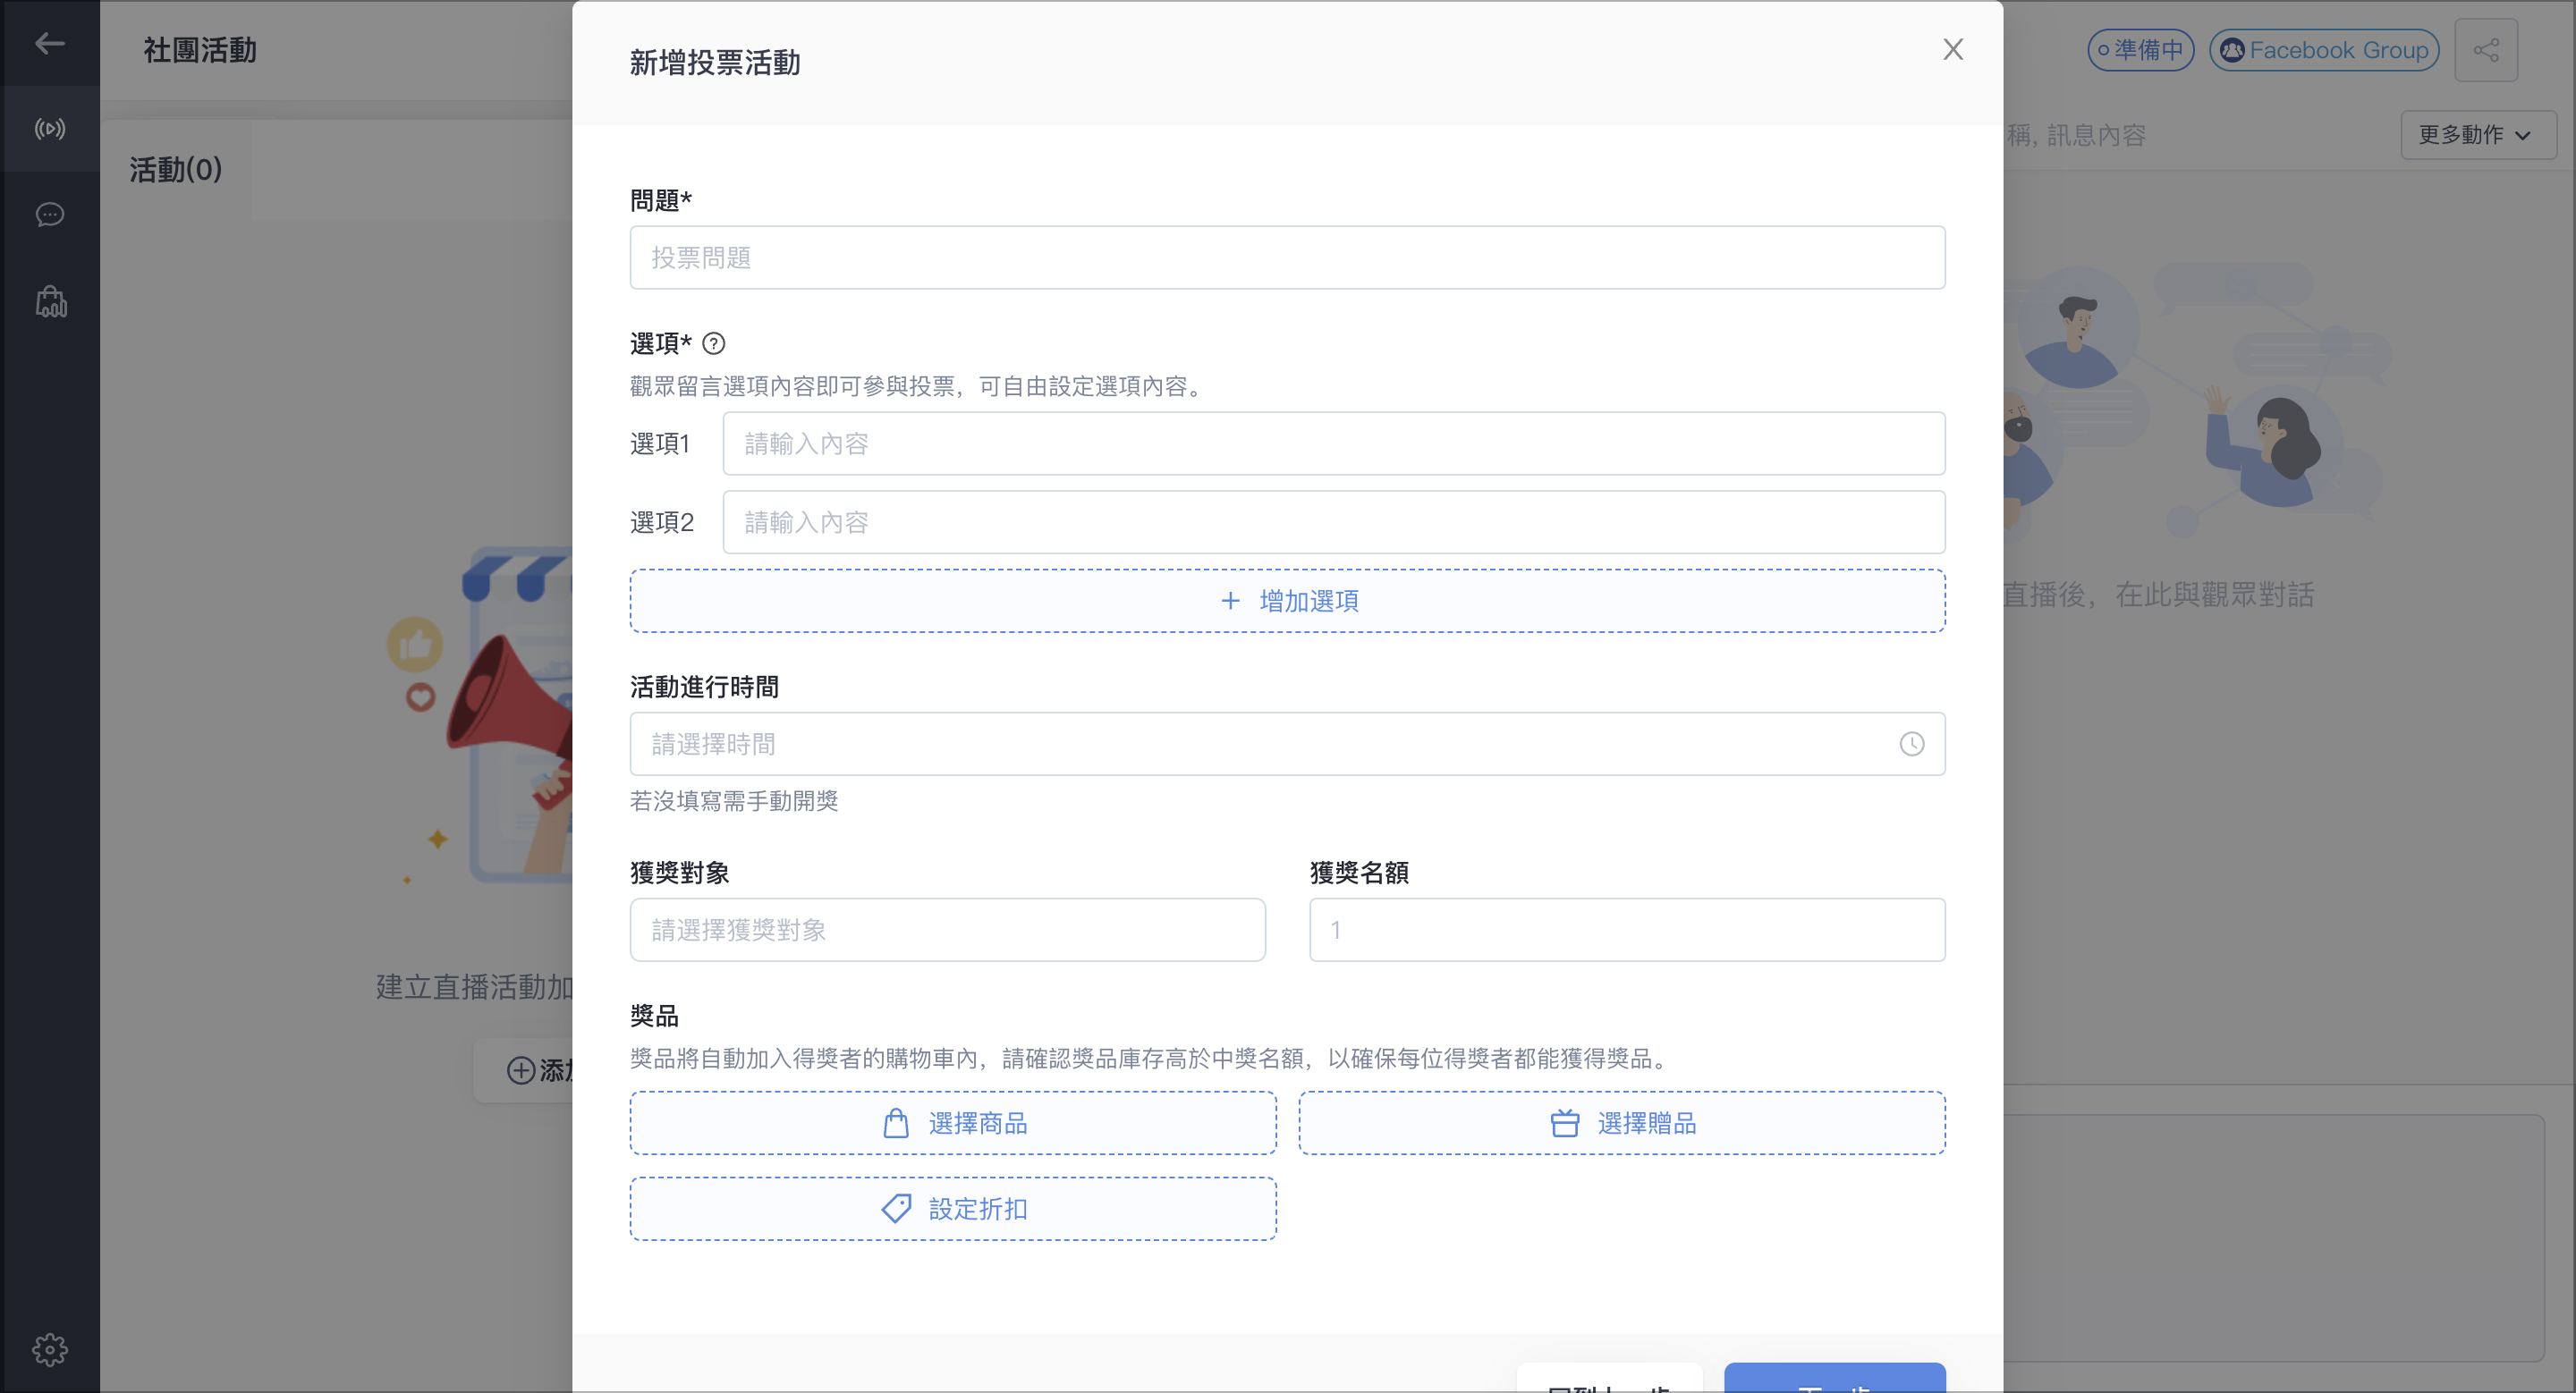Screen dimensions: 2576x1393
Task: Open settings gear in sidebar
Action: coord(49,1349)
